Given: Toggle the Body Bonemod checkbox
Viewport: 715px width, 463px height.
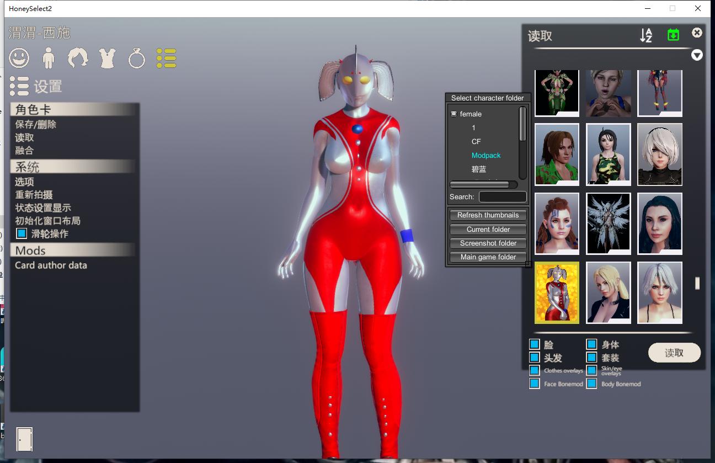Looking at the screenshot, I should 591,384.
